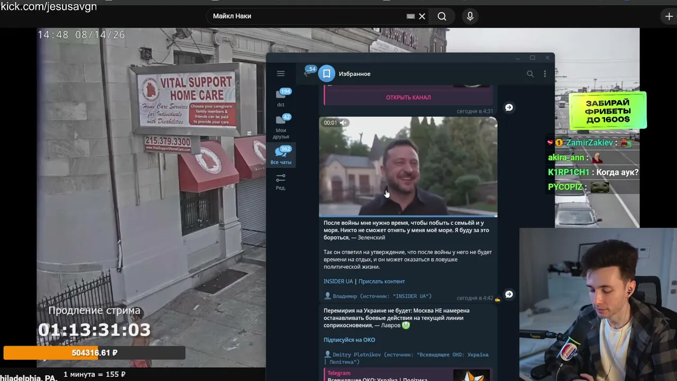Open the on-screen keyboard icon in search
677x381 pixels.
410,16
